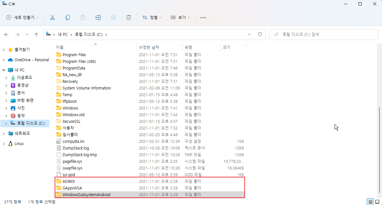Click the Rename icon in the toolbar

98,17
